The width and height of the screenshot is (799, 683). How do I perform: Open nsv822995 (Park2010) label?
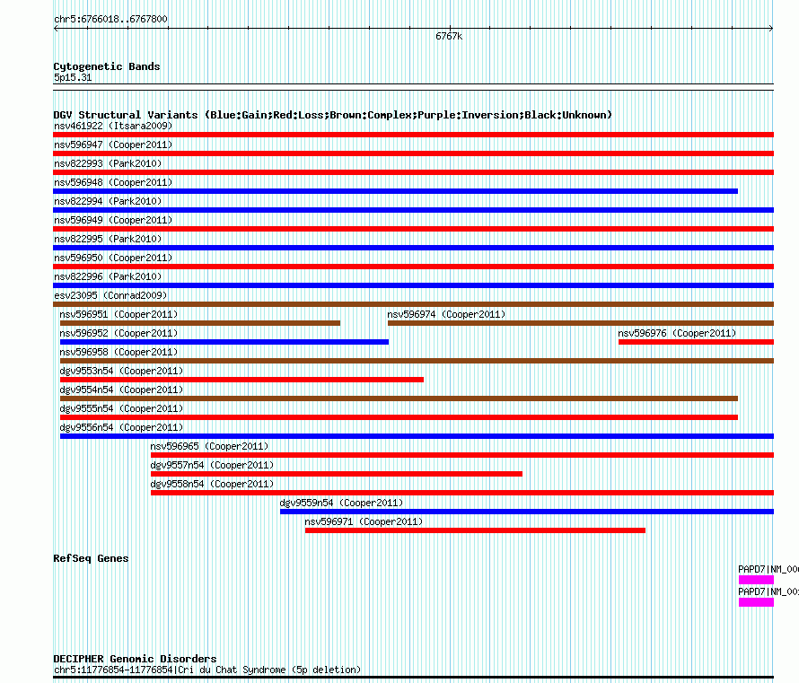(x=108, y=239)
